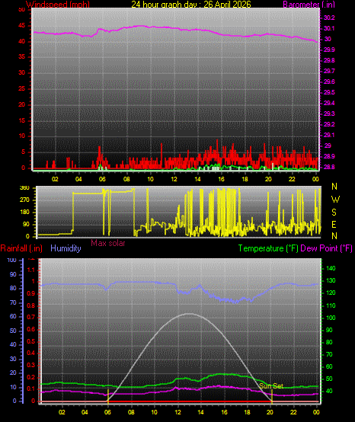Click the 'Humidity' legend label
The height and width of the screenshot is (422, 355).
66,248
